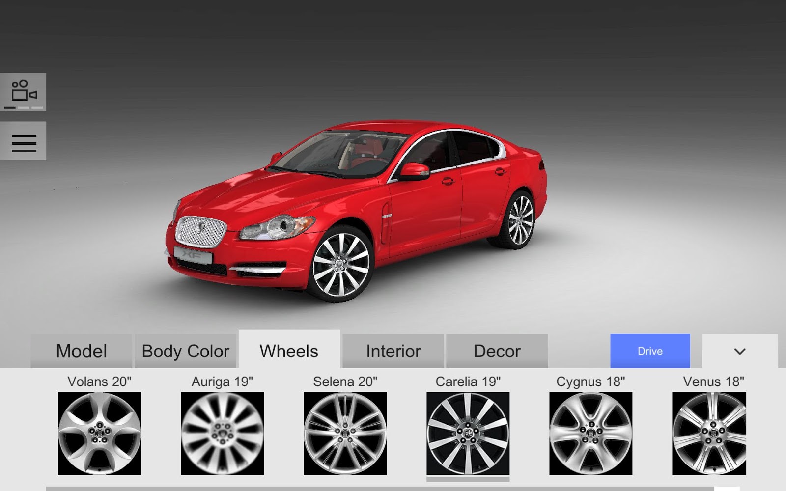The width and height of the screenshot is (786, 491).
Task: Click the car's rear wheel
Action: pos(520,220)
